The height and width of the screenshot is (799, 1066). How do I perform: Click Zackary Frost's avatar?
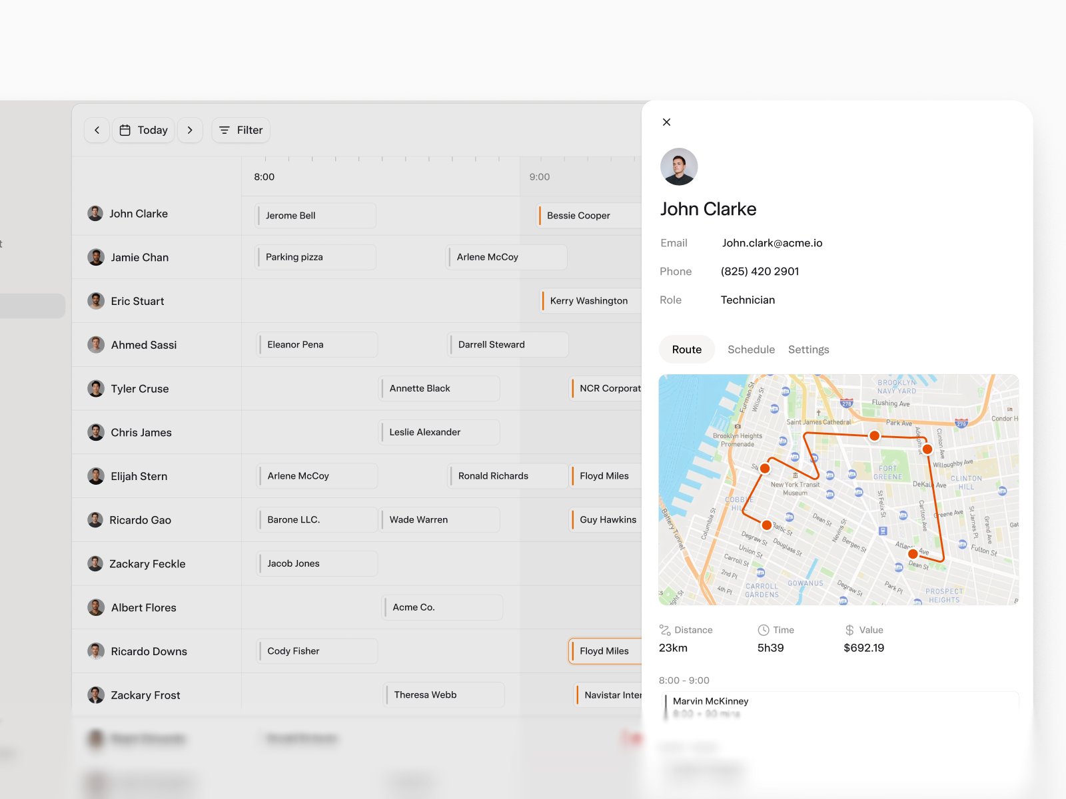96,695
